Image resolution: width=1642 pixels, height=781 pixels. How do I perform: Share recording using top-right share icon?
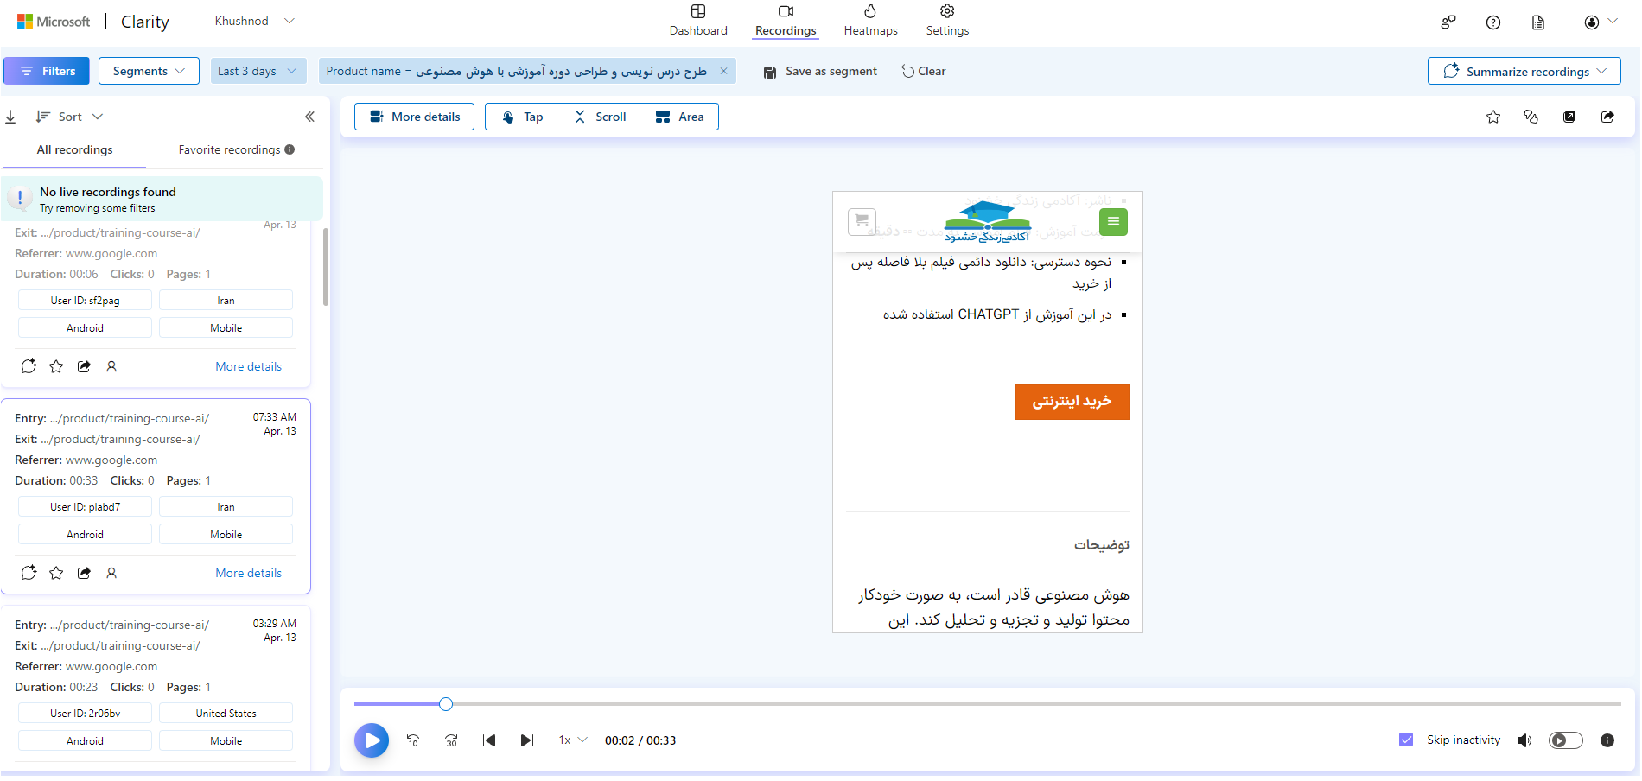[x=1607, y=117]
